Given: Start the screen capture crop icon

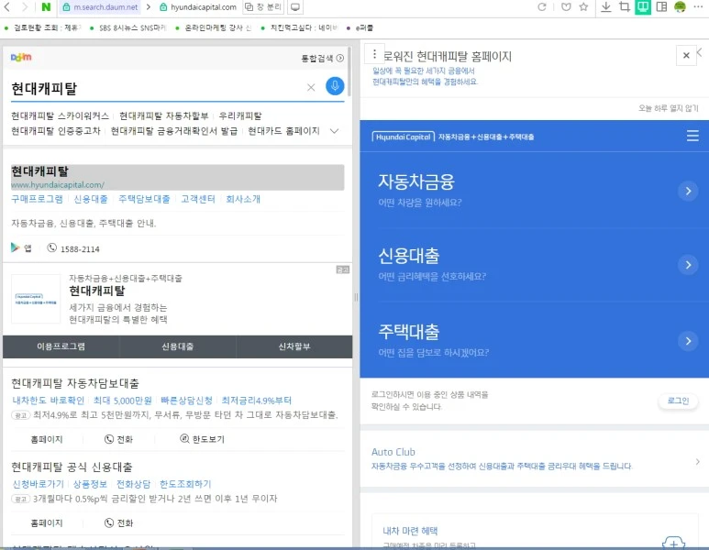Looking at the screenshot, I should 625,7.
